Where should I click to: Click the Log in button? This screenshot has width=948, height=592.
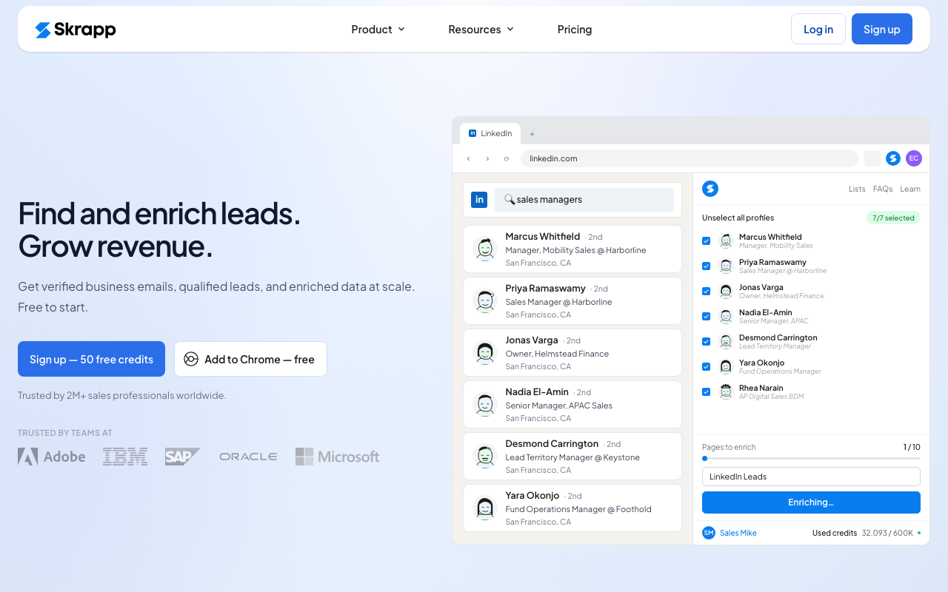[x=818, y=29]
